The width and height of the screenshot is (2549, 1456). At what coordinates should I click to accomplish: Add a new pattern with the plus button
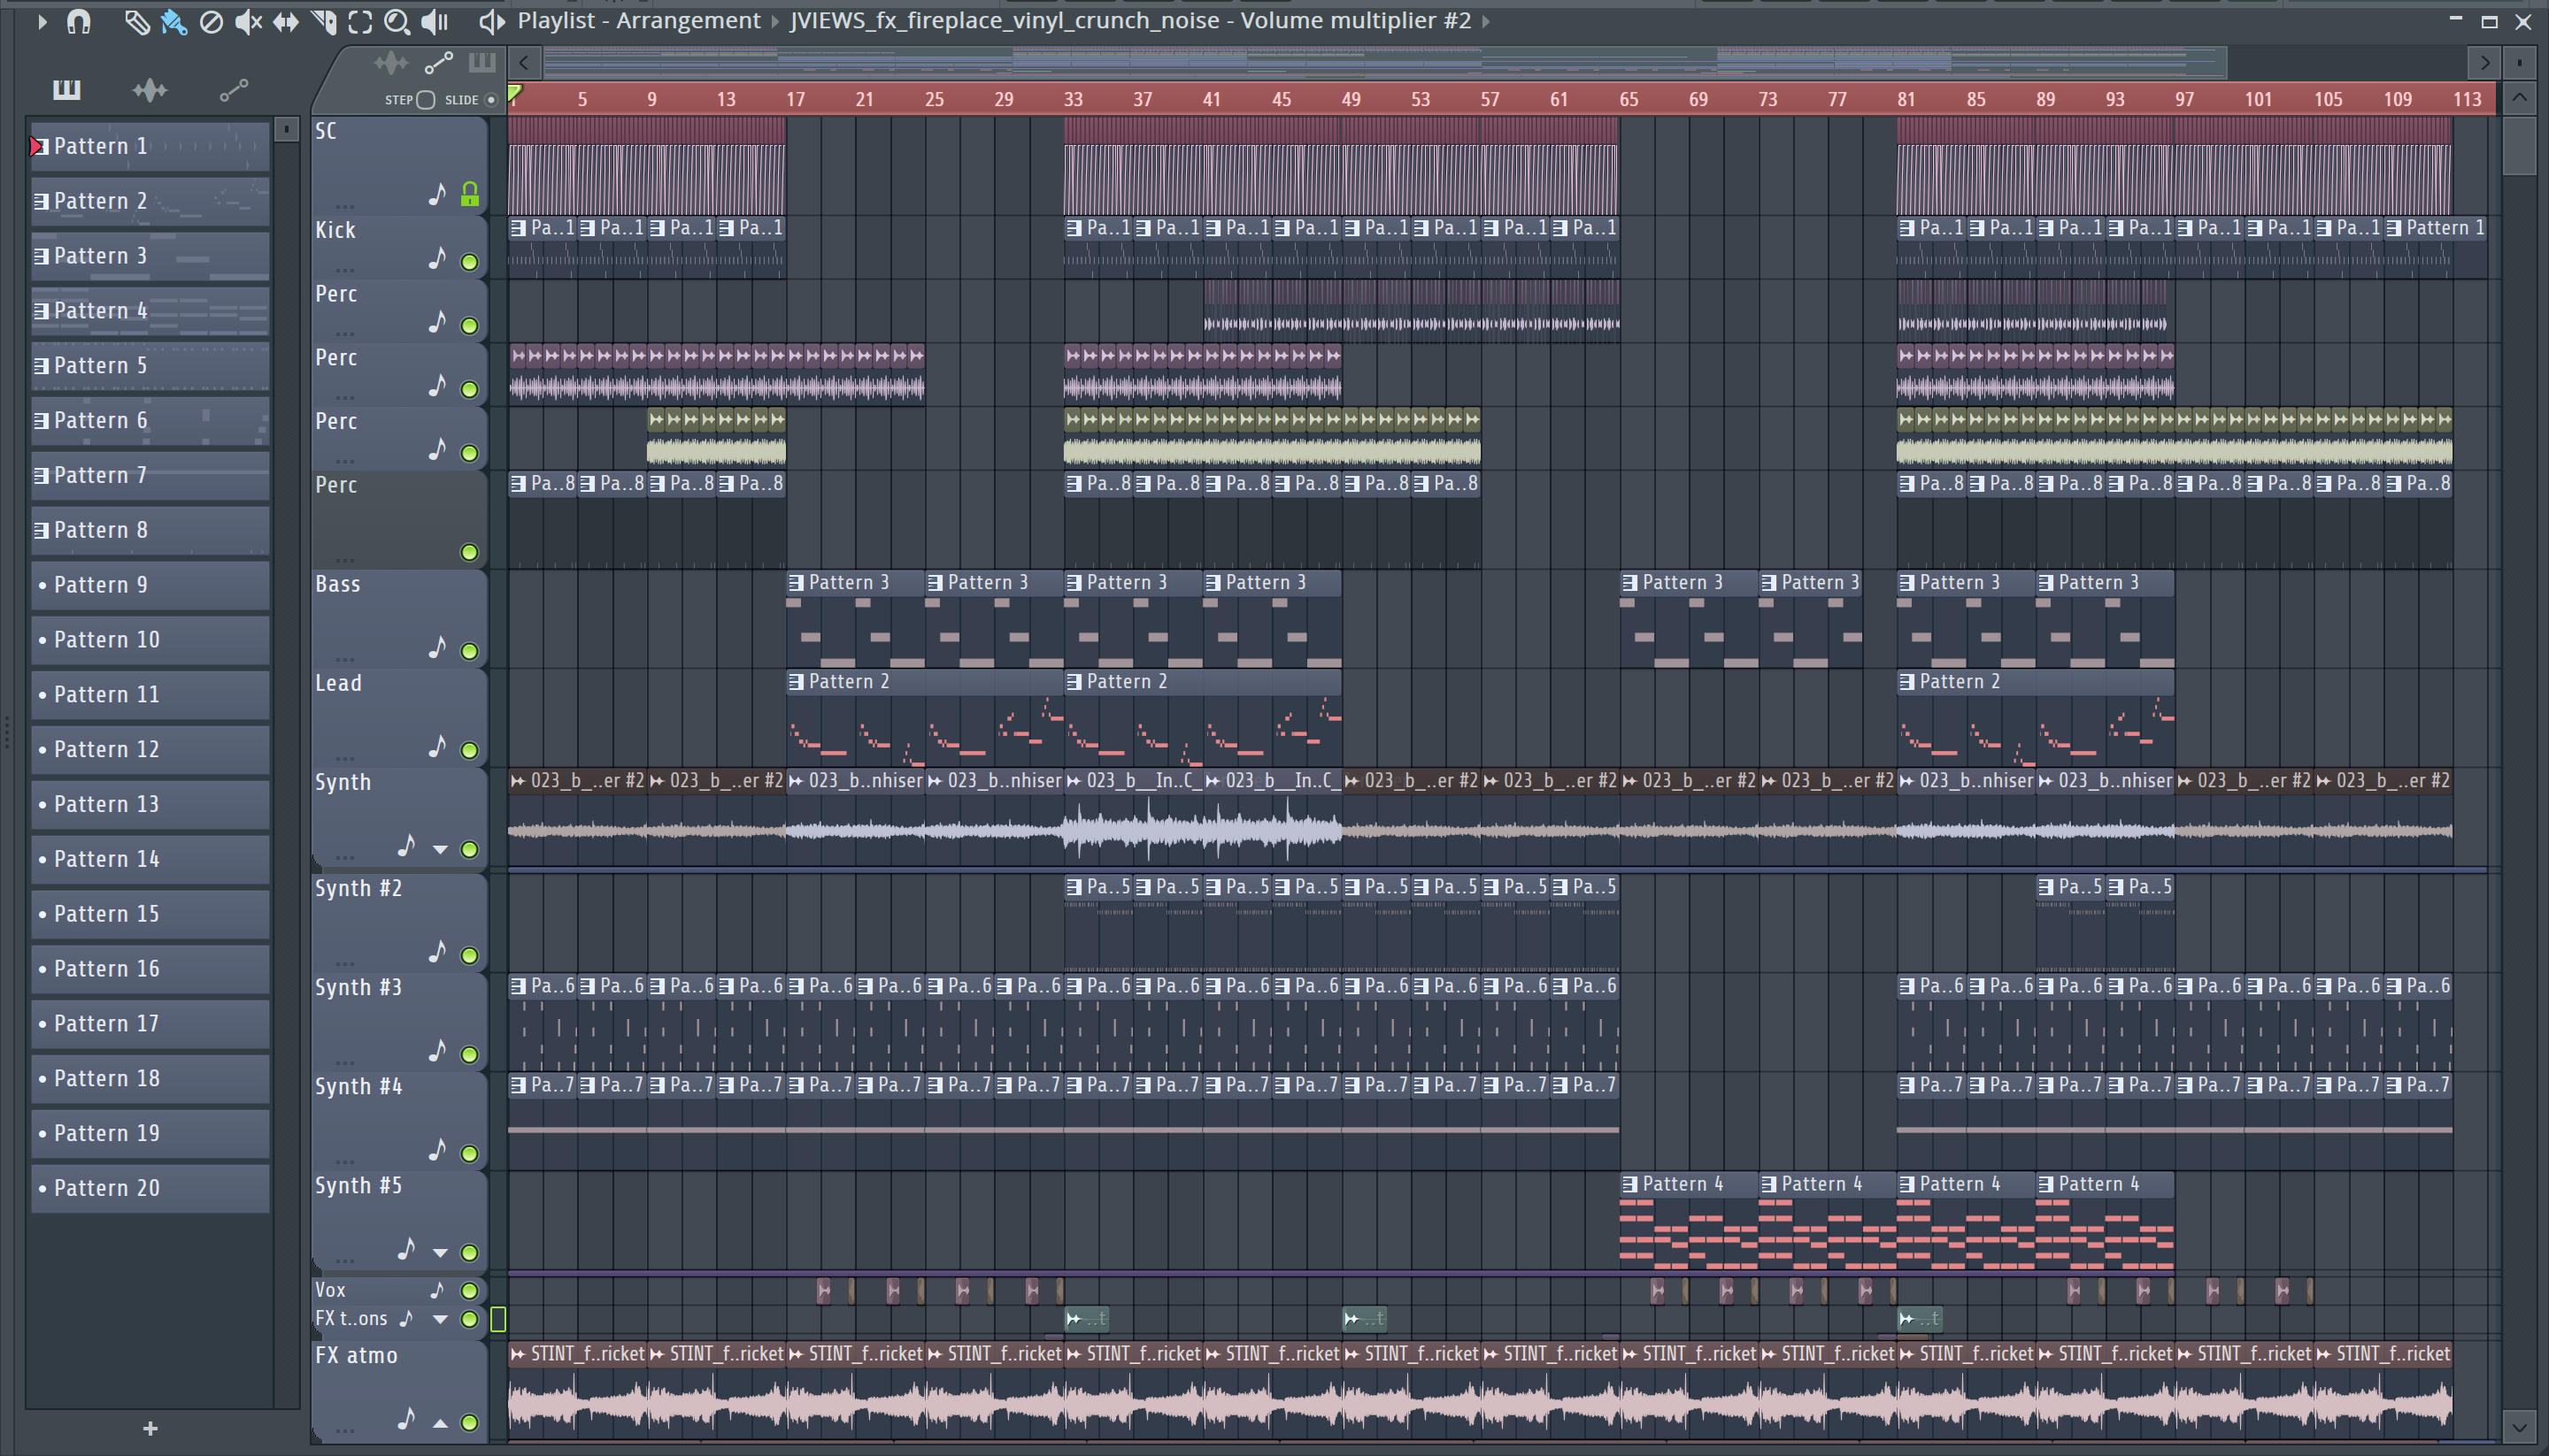[x=150, y=1429]
